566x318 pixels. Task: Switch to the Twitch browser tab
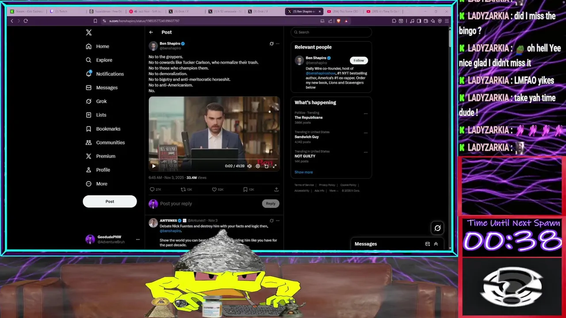[67, 11]
